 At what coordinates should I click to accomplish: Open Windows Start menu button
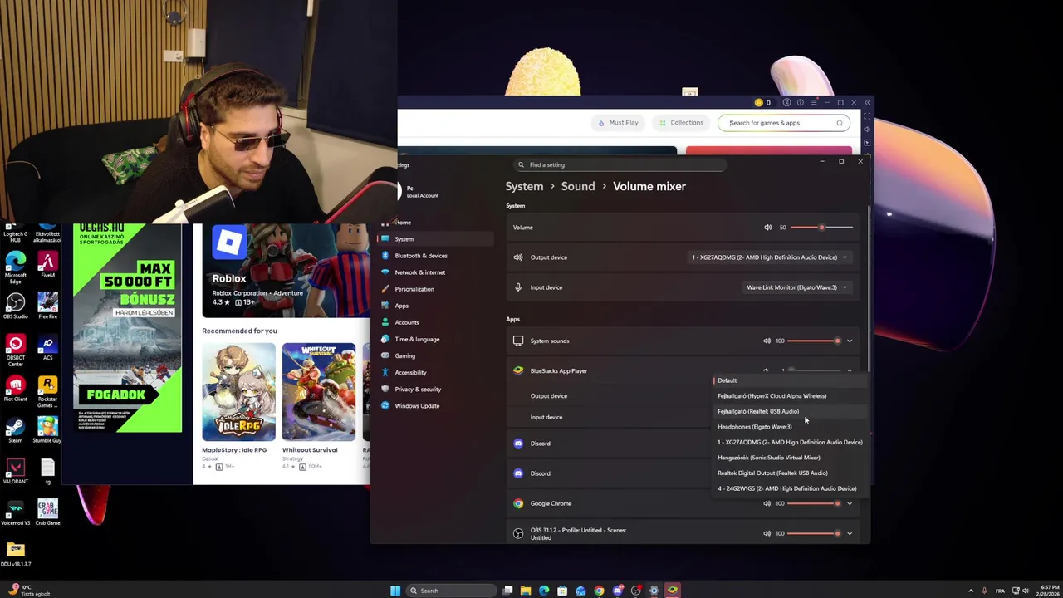click(395, 591)
